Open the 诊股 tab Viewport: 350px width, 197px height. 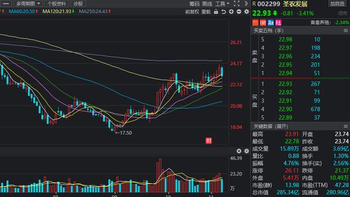click(x=78, y=4)
